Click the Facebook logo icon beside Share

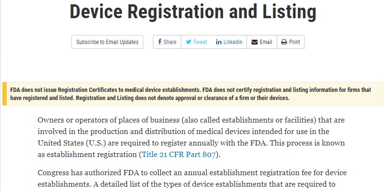[x=160, y=42]
